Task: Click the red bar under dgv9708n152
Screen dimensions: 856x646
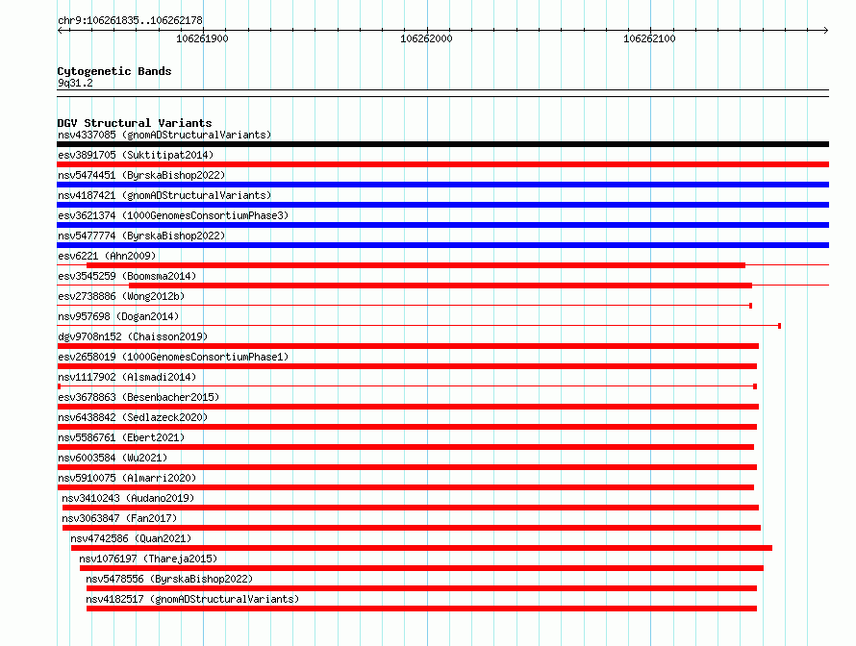Action: pyautogui.click(x=408, y=346)
